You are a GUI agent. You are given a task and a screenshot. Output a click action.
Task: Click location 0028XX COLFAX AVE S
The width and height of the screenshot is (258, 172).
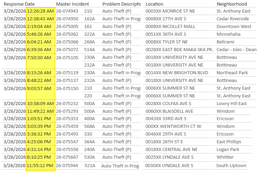[168, 104]
